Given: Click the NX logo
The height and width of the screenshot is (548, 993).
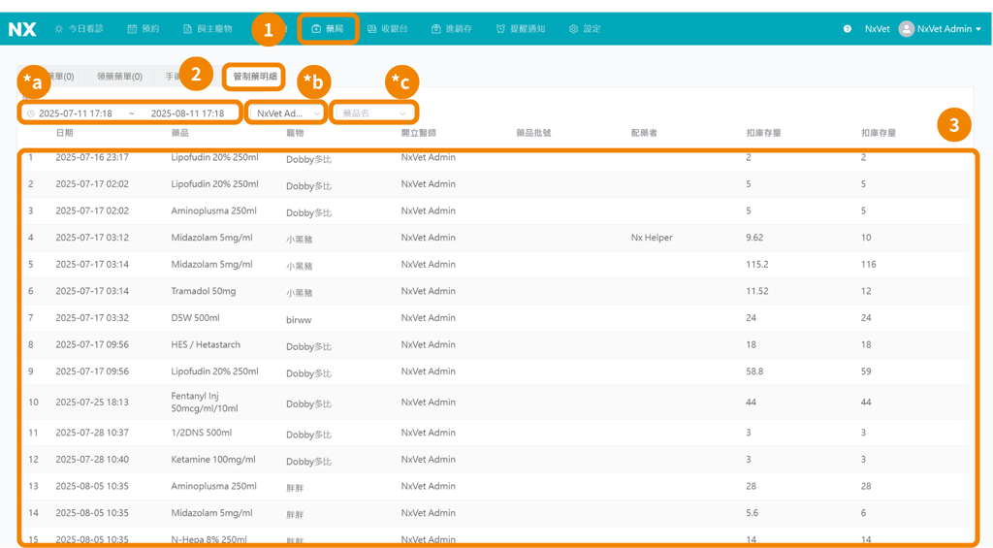Looking at the screenshot, I should [x=22, y=29].
